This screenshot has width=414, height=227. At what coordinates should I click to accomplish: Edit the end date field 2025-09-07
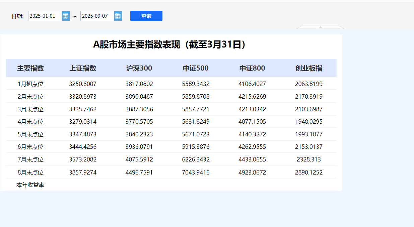tap(97, 16)
